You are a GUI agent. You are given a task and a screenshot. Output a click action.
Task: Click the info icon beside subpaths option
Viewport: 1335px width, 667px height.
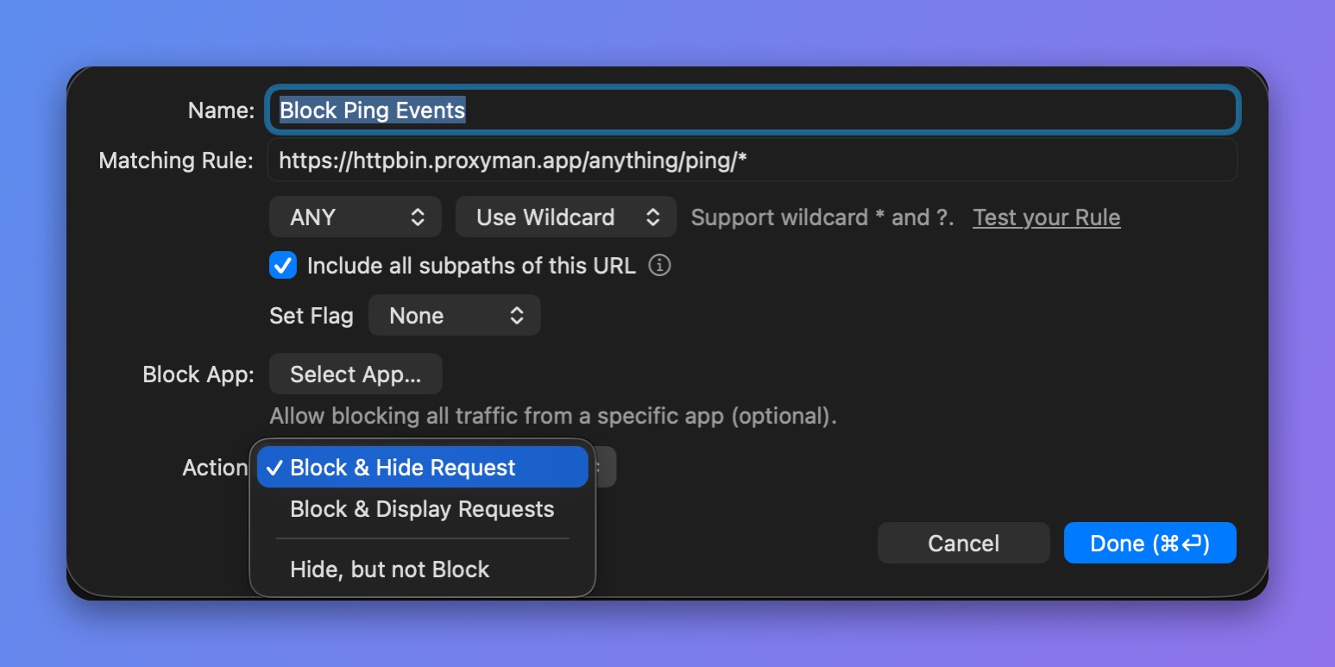pos(659,265)
